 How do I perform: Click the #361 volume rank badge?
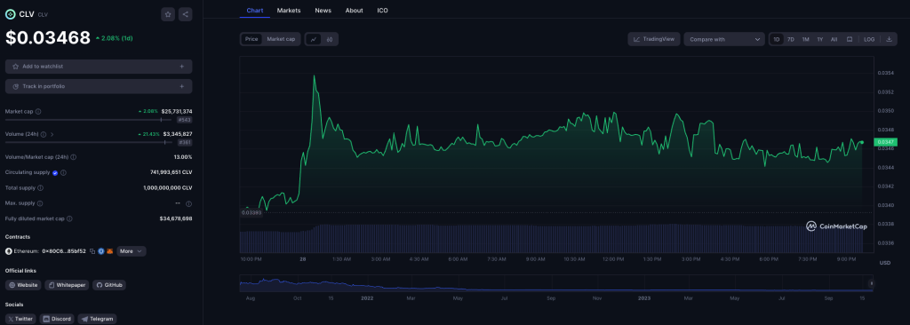click(185, 142)
